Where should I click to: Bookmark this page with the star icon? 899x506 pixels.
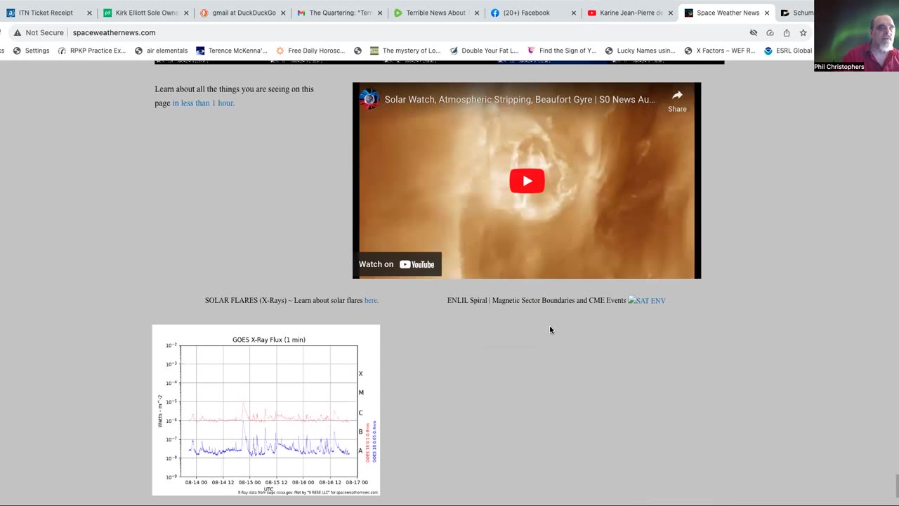803,32
